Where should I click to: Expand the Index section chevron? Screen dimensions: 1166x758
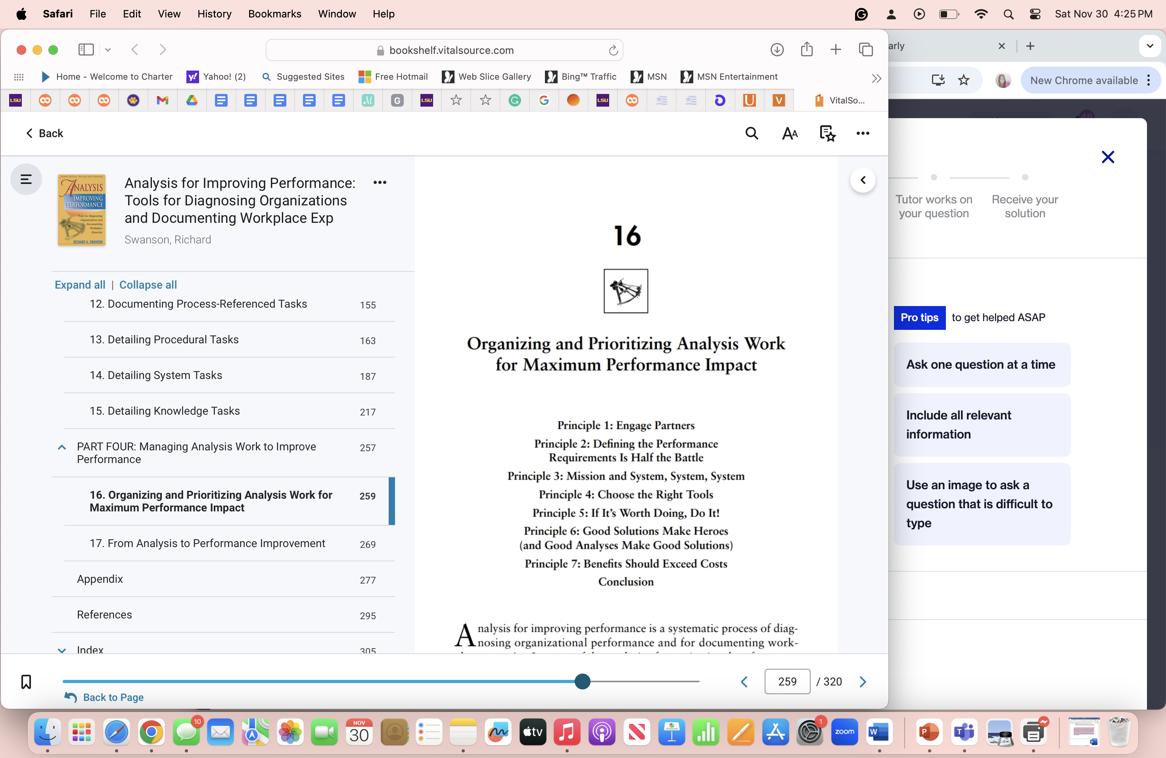click(62, 650)
